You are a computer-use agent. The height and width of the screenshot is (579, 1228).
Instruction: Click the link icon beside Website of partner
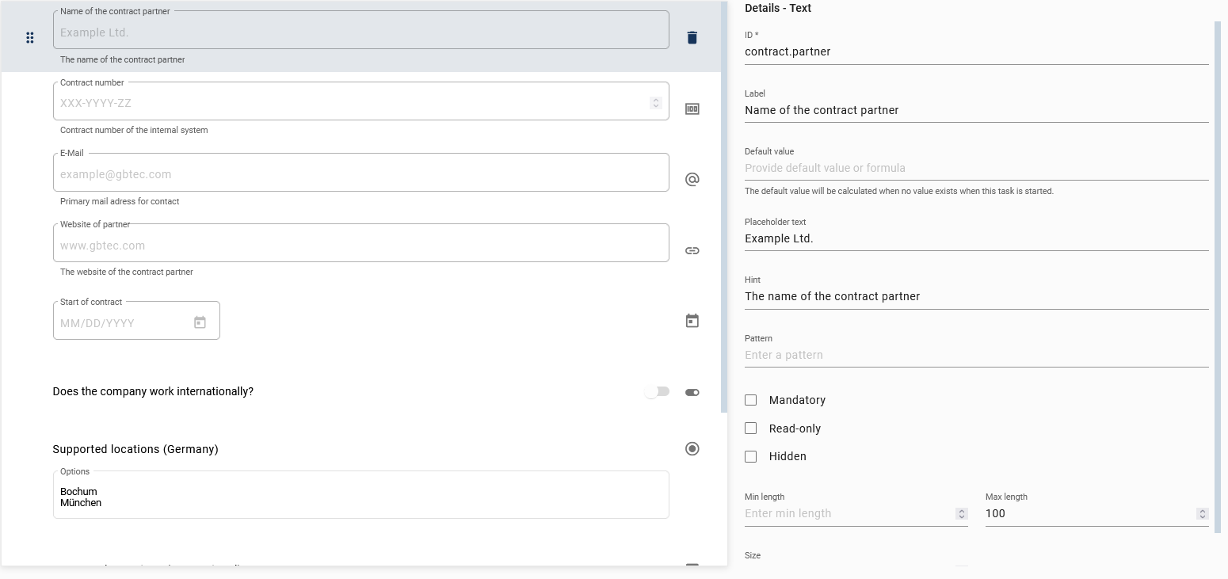692,250
